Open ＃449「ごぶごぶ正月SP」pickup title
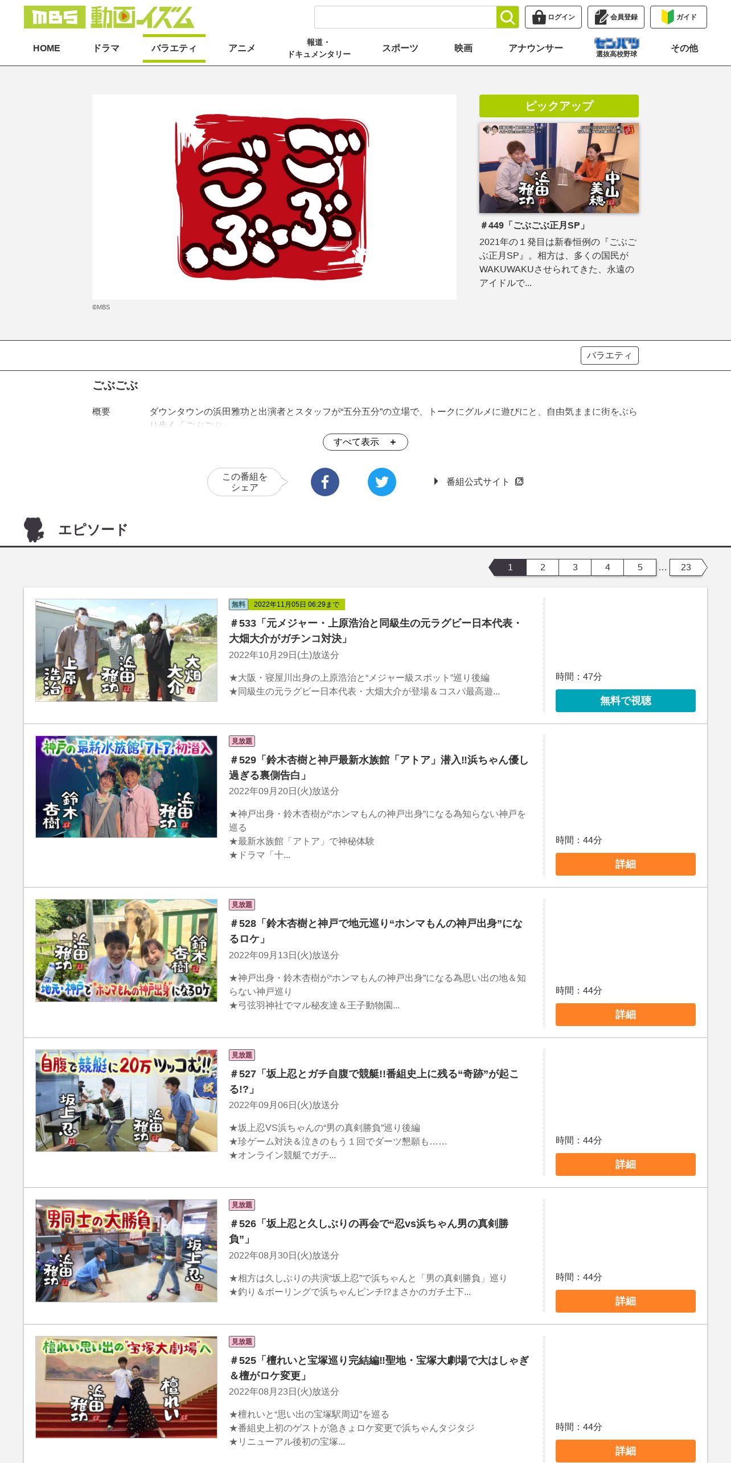 (533, 226)
